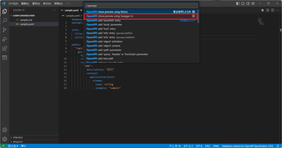The height and width of the screenshot is (148, 282).
Task: Open the notifications bell in status bar
Action: pyautogui.click(x=278, y=146)
